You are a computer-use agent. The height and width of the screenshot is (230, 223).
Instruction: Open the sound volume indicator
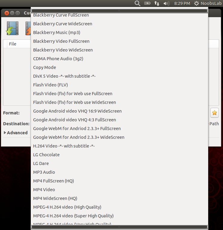pyautogui.click(x=166, y=3)
